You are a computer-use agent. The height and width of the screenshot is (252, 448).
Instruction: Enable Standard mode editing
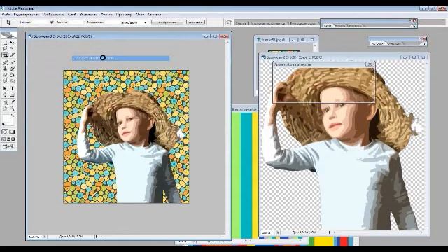pyautogui.click(x=6, y=132)
